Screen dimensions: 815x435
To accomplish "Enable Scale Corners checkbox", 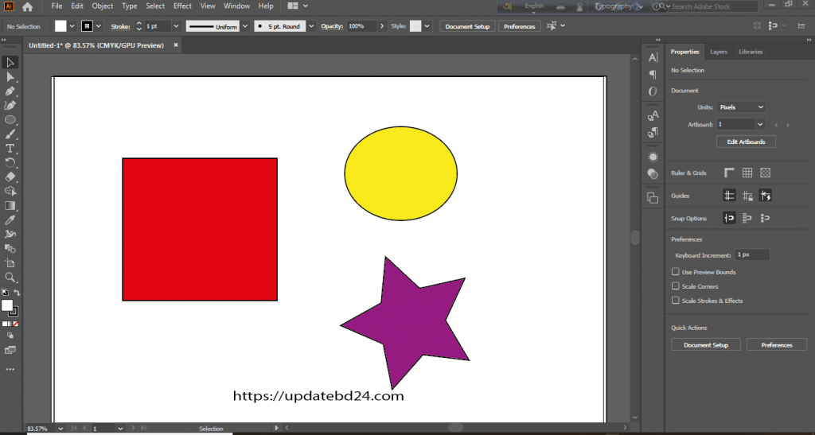I will [676, 286].
